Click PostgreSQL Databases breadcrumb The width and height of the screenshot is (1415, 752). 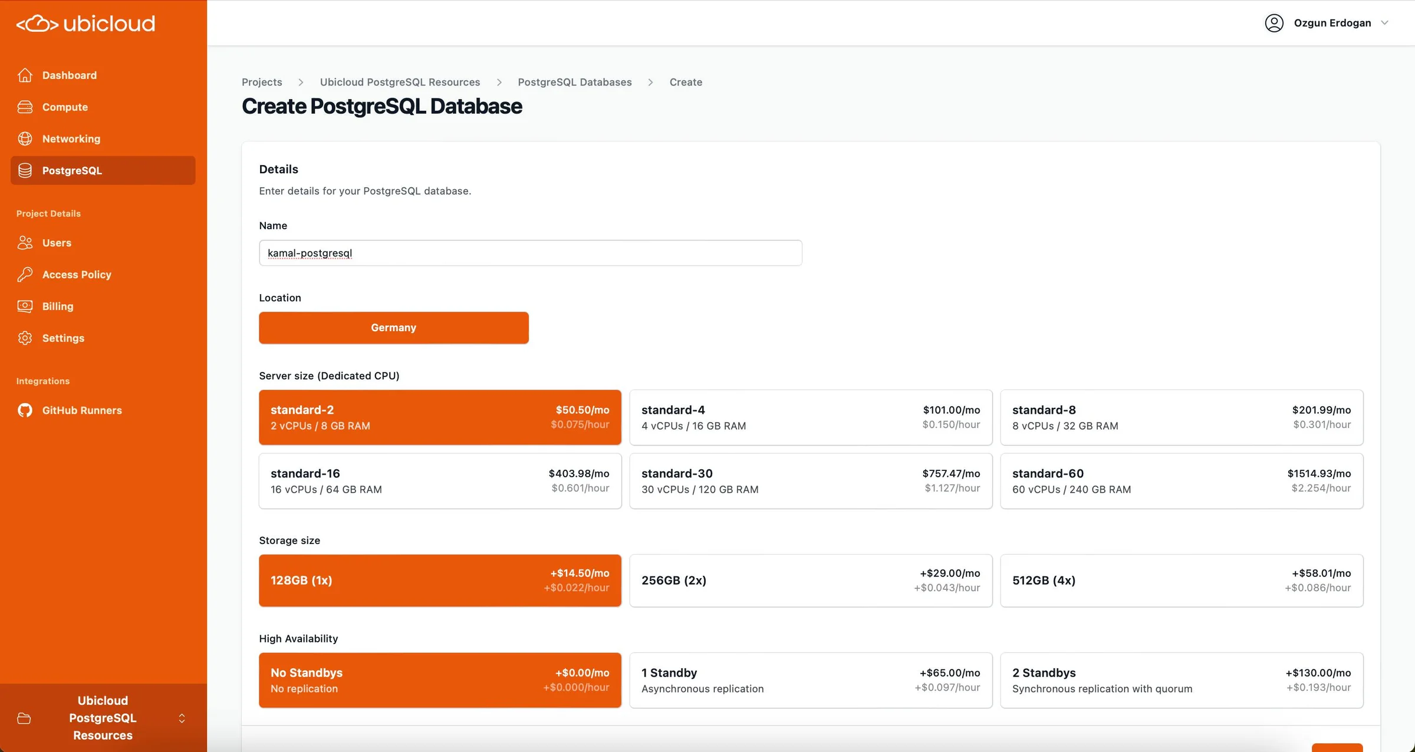coord(575,82)
